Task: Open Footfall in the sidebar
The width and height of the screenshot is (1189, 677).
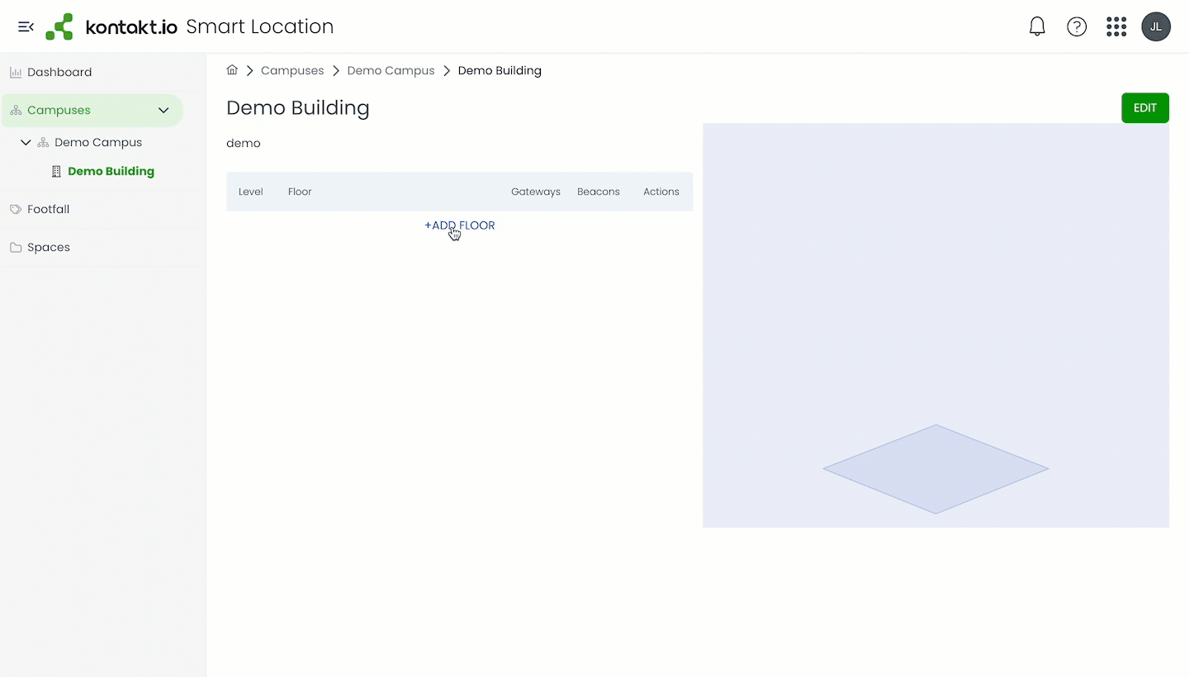Action: pyautogui.click(x=48, y=209)
